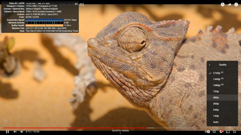Set quality to Auto

(222, 122)
